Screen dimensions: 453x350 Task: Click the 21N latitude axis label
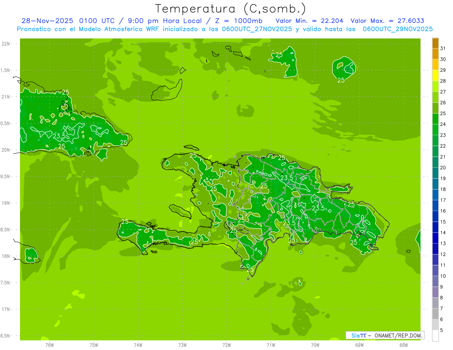point(6,97)
